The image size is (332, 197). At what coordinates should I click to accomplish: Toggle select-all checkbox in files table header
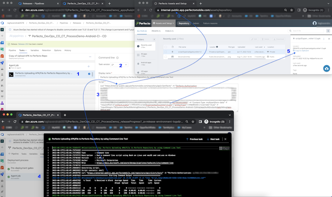click(x=166, y=47)
